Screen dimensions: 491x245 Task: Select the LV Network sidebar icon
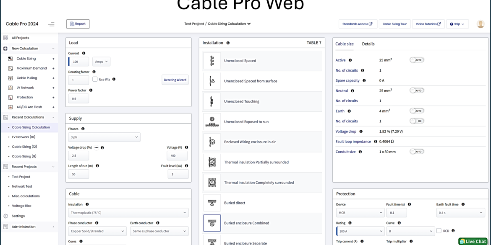coord(10,88)
